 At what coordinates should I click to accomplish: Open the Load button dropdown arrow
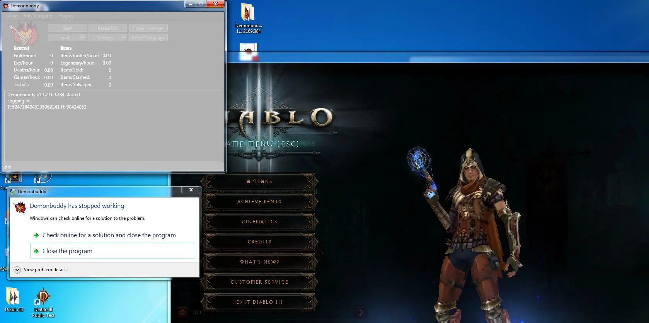pos(83,38)
